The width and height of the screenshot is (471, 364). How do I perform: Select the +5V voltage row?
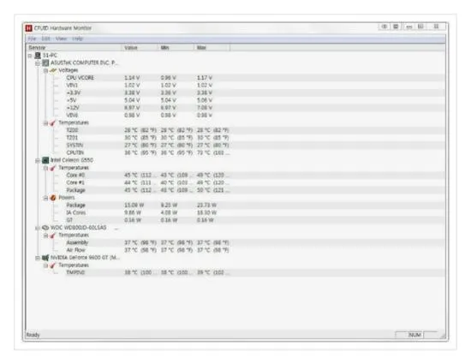235,100
